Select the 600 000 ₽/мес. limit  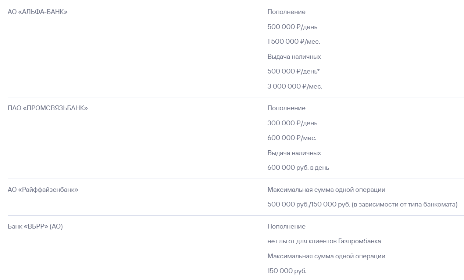coord(292,138)
